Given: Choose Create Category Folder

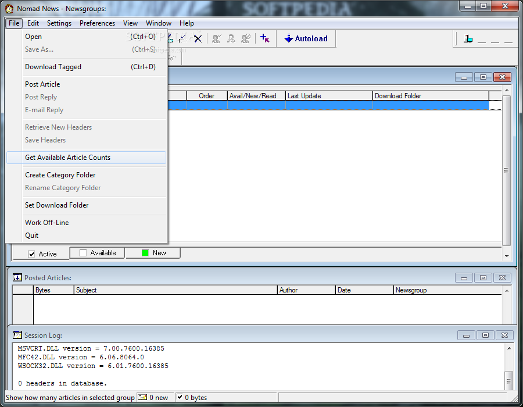Looking at the screenshot, I should 87,175.
